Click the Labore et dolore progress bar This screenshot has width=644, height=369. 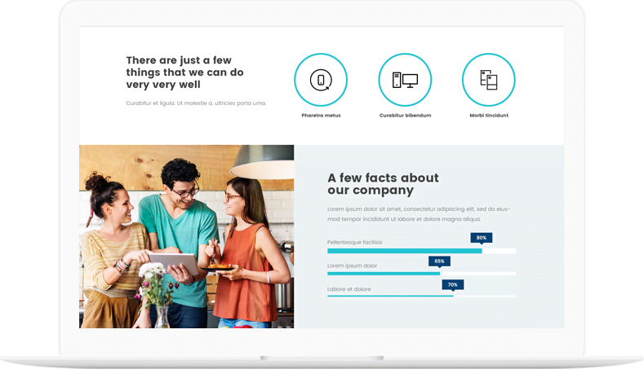click(421, 296)
